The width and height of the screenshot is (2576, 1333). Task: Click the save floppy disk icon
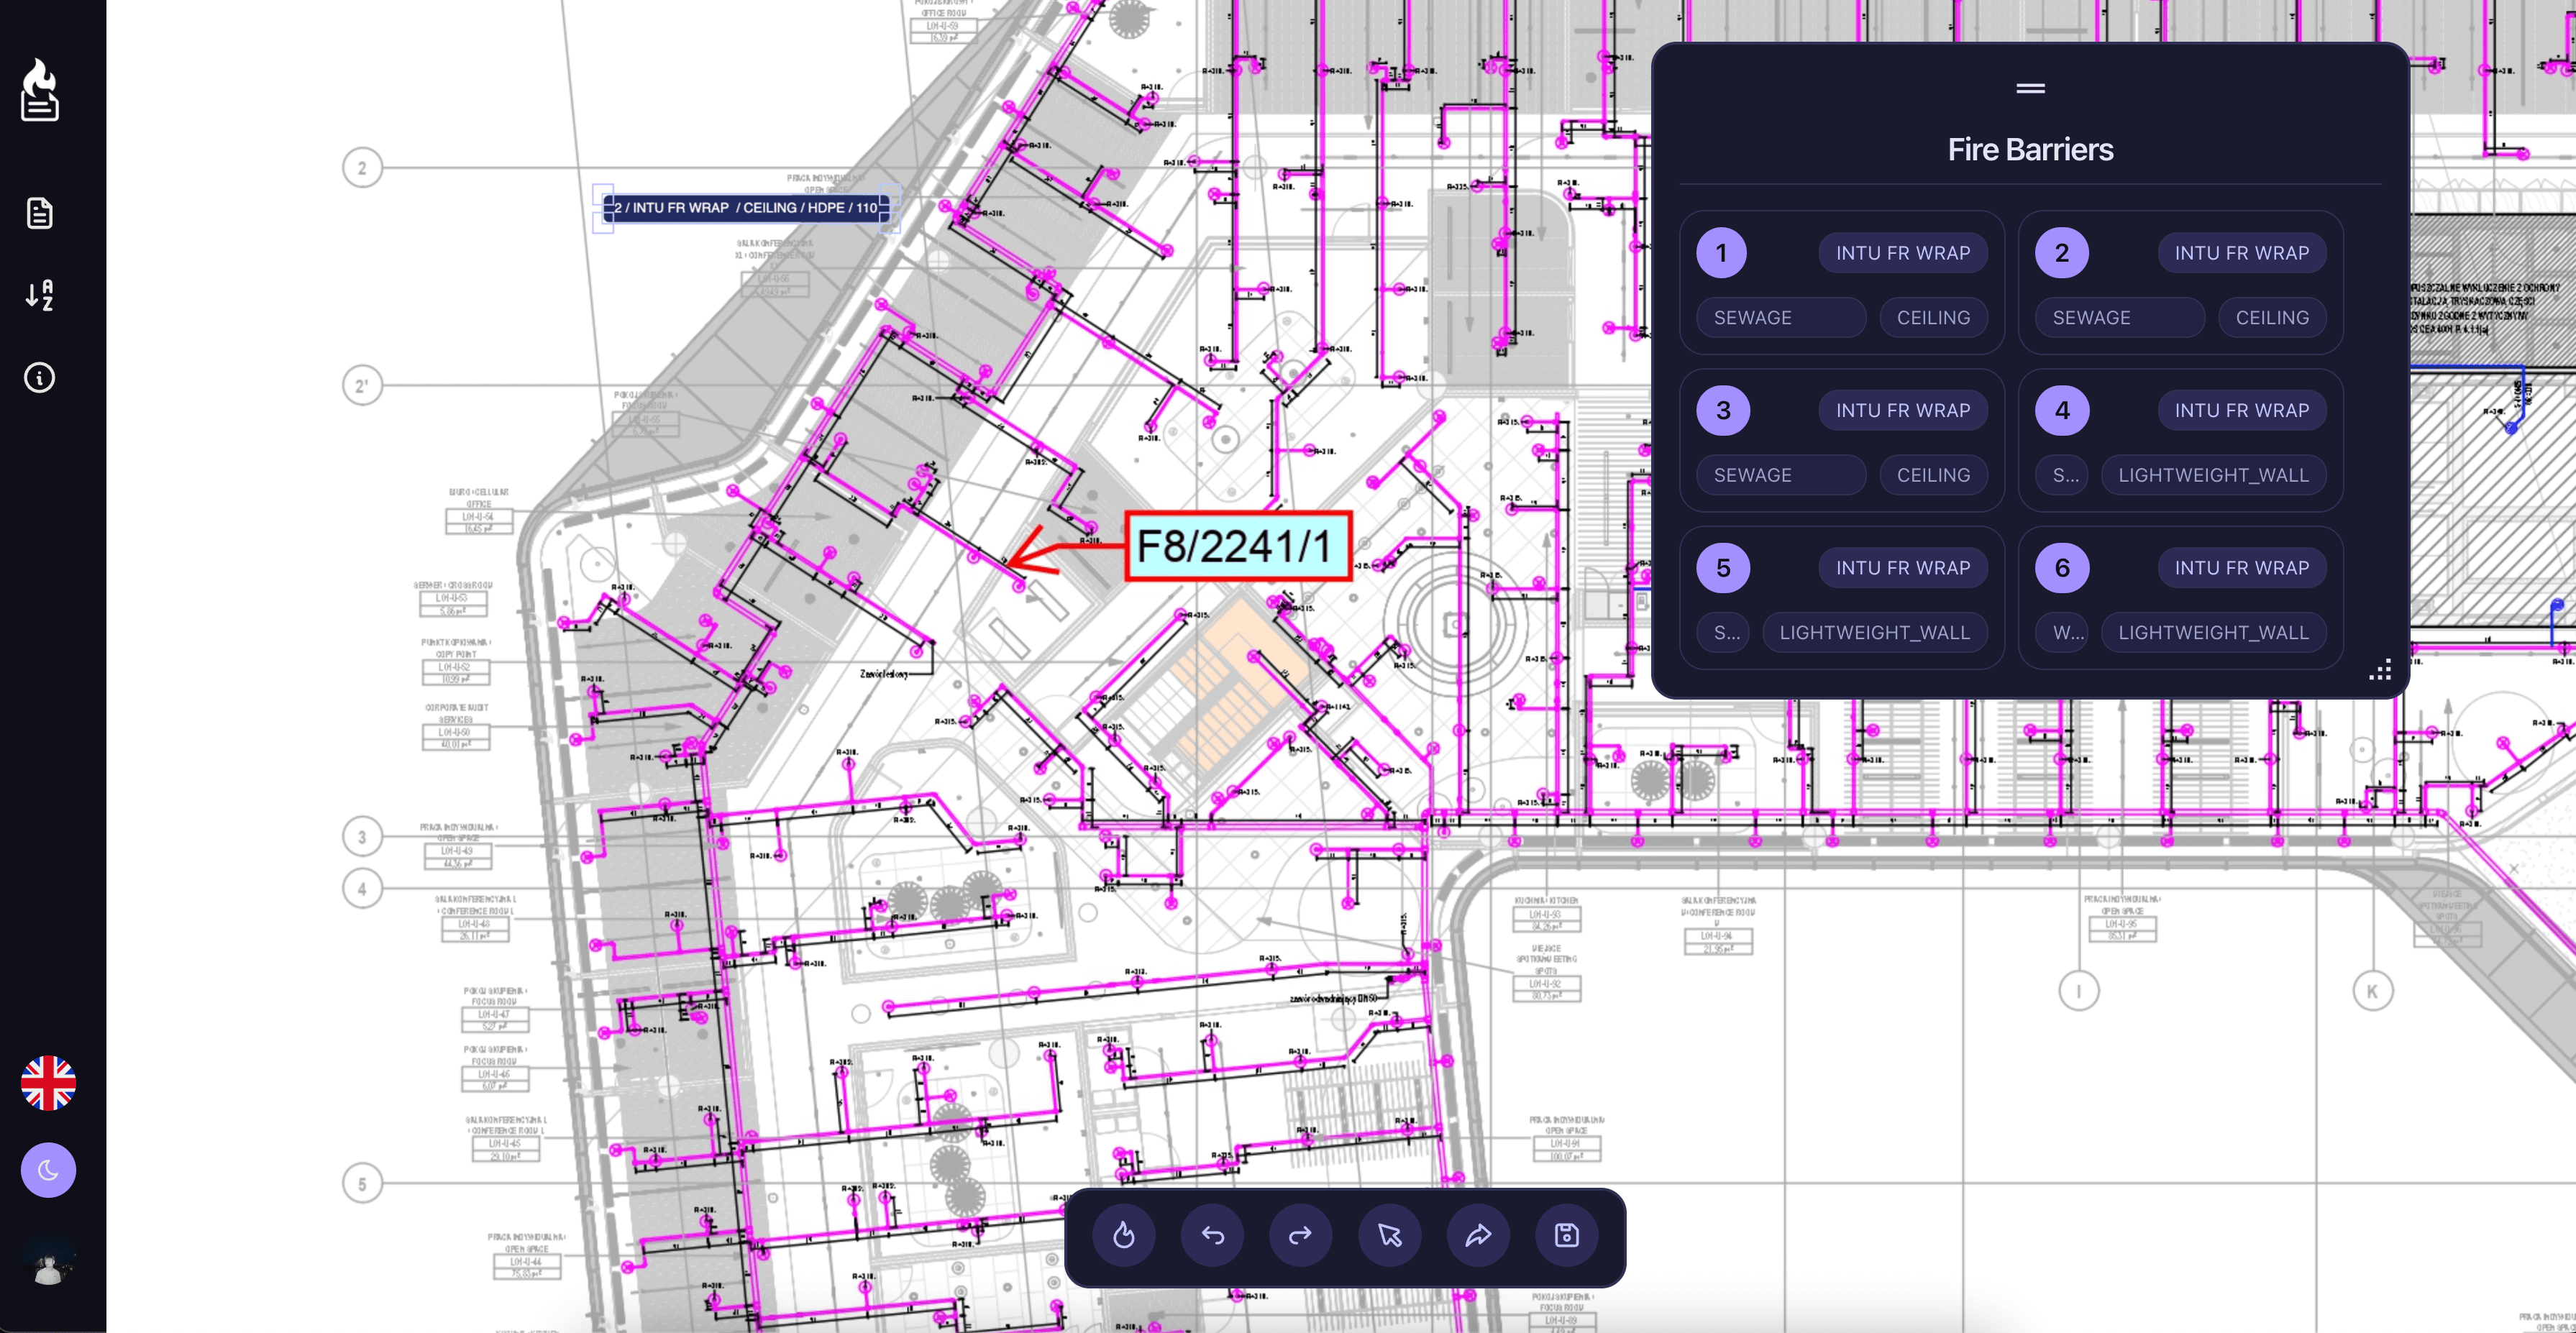pyautogui.click(x=1566, y=1236)
